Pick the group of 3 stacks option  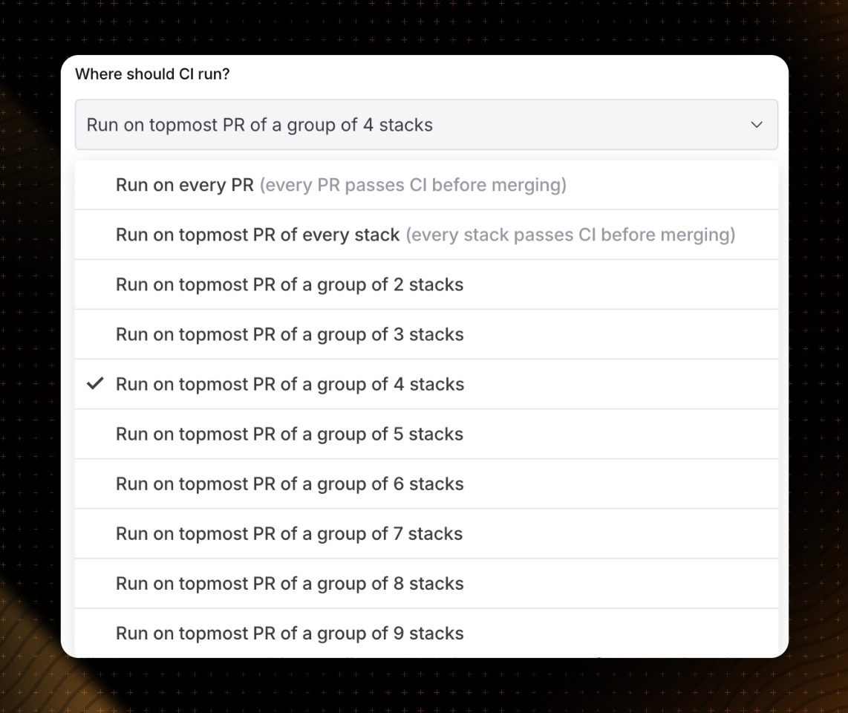289,334
